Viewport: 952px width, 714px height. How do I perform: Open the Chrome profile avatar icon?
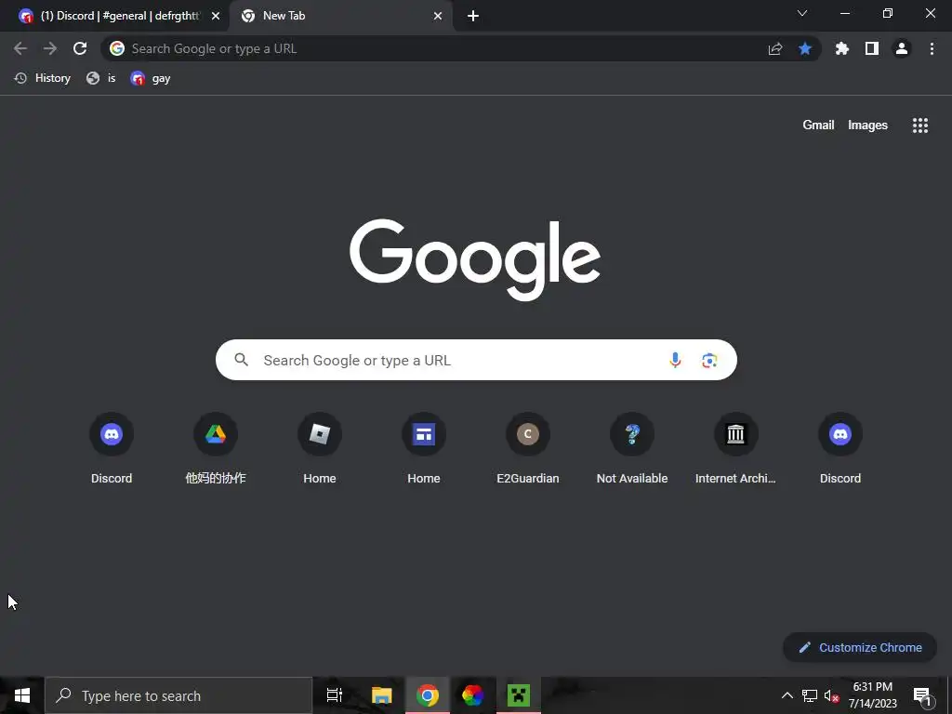click(x=902, y=48)
